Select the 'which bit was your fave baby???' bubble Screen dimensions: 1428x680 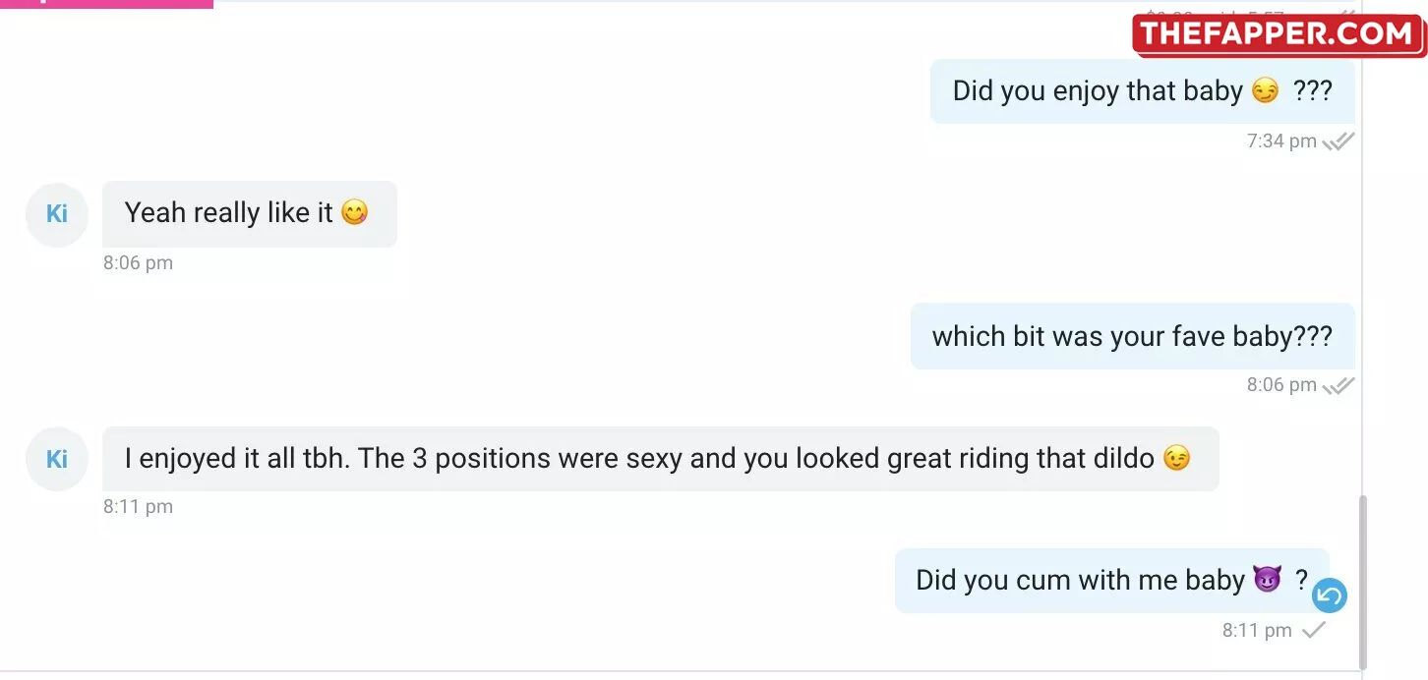(x=1133, y=336)
